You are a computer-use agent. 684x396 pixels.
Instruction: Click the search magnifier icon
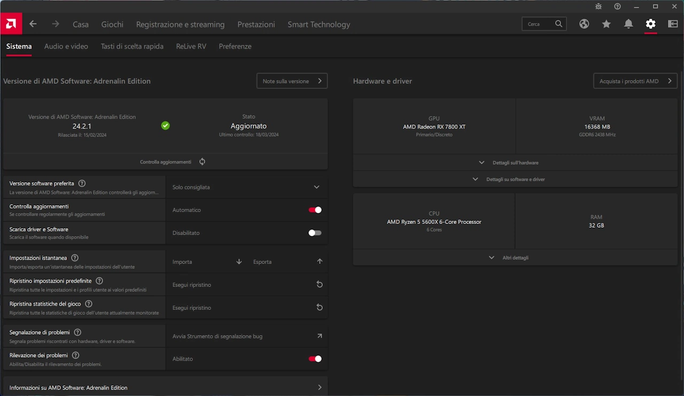tap(558, 24)
